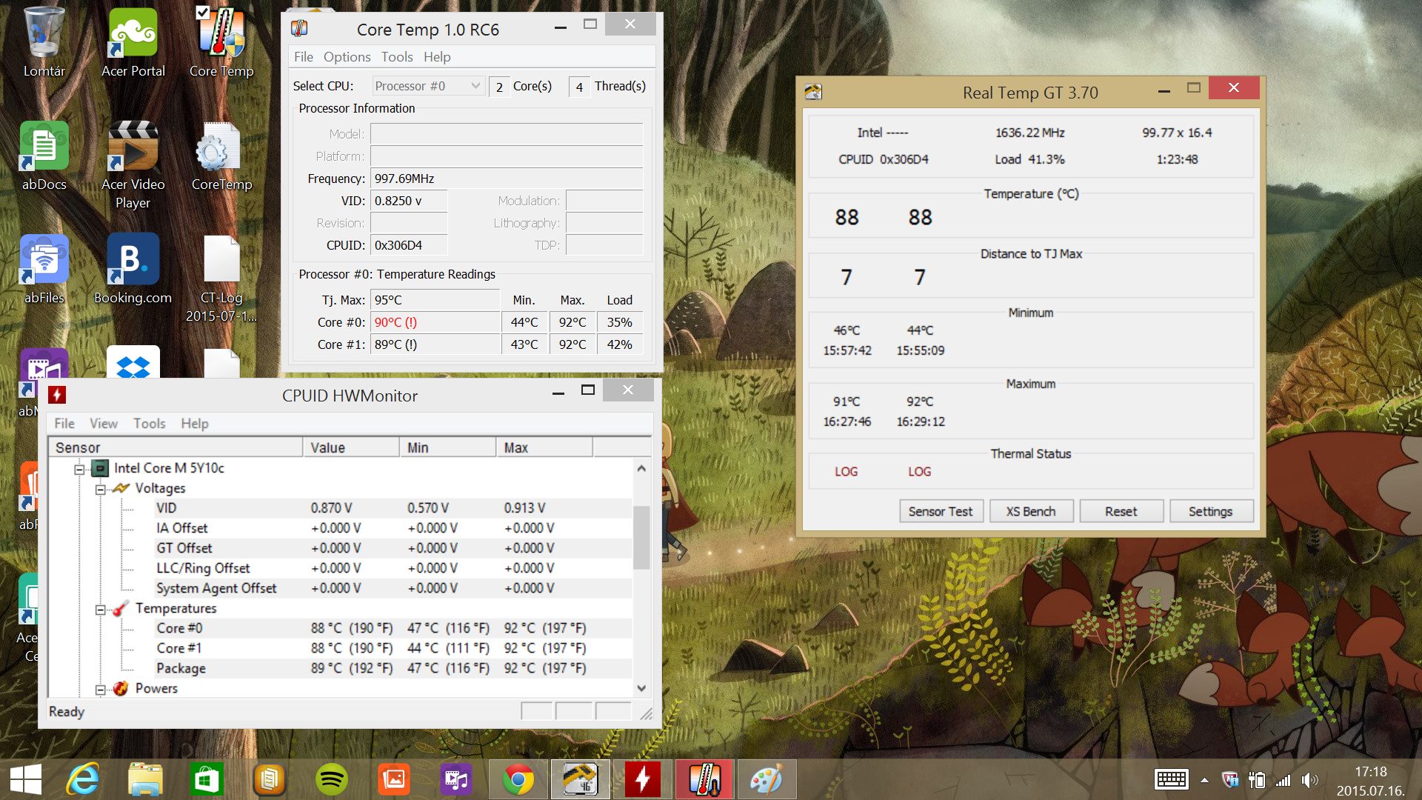Click XS Bench button in Real Temp
Screen dimensions: 1422x800
point(1030,511)
